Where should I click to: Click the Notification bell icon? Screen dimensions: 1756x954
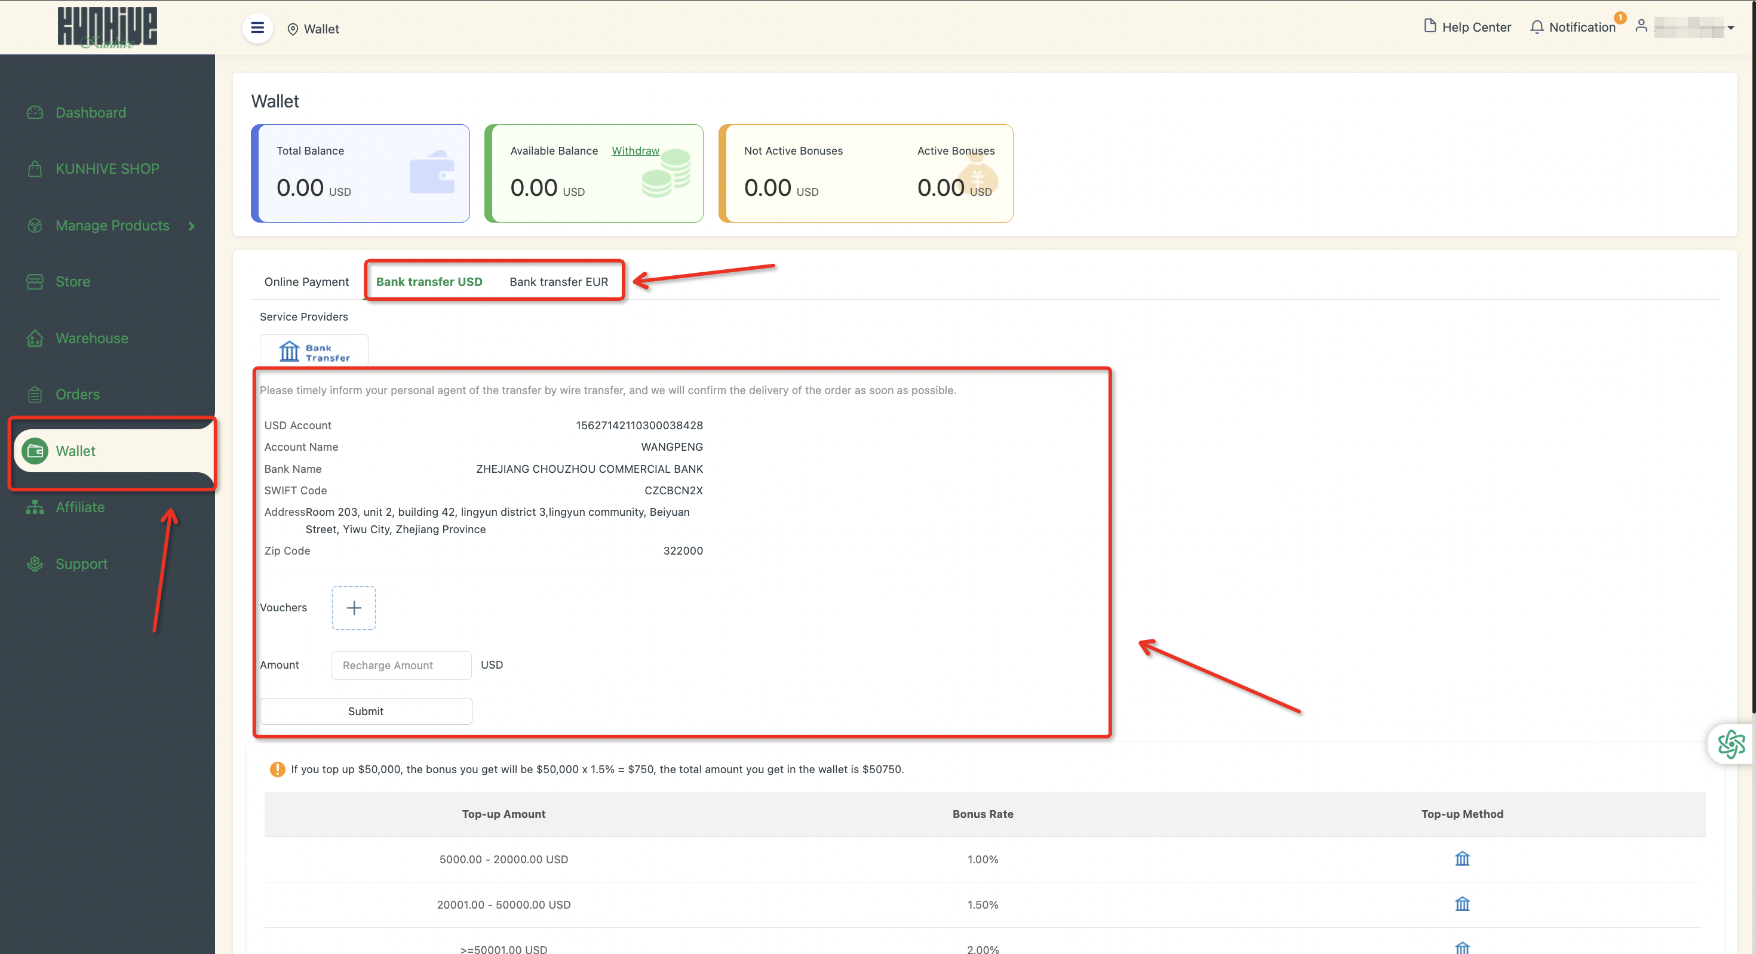[1536, 27]
